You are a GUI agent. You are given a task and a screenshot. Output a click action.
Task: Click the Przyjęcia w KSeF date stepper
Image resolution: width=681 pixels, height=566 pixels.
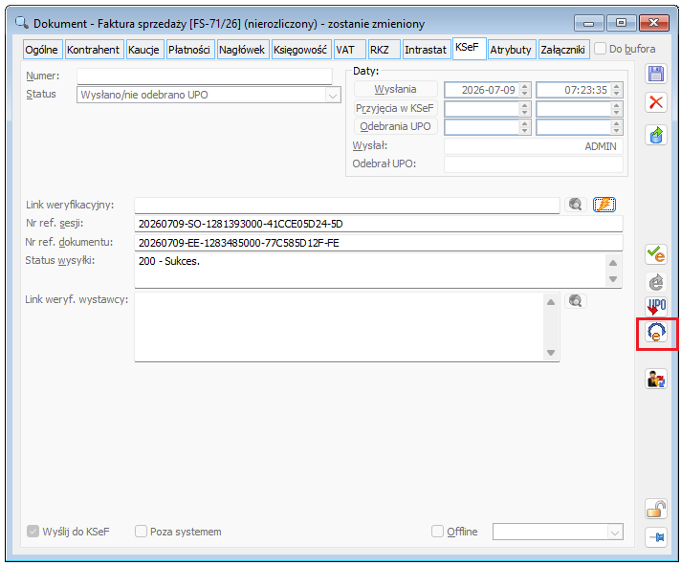point(525,108)
